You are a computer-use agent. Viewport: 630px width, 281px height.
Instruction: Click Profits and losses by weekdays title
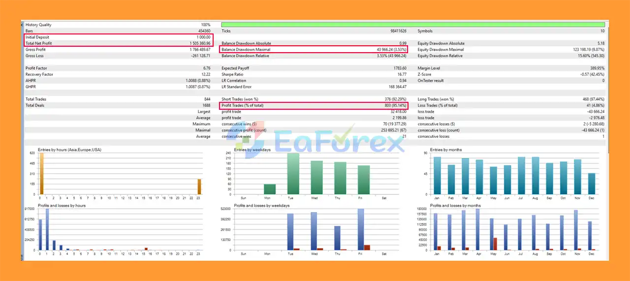(x=261, y=205)
